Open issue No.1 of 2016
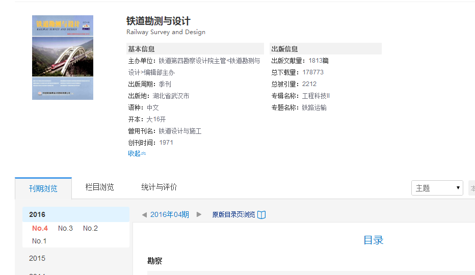This screenshot has height=275, width=475. [39, 241]
